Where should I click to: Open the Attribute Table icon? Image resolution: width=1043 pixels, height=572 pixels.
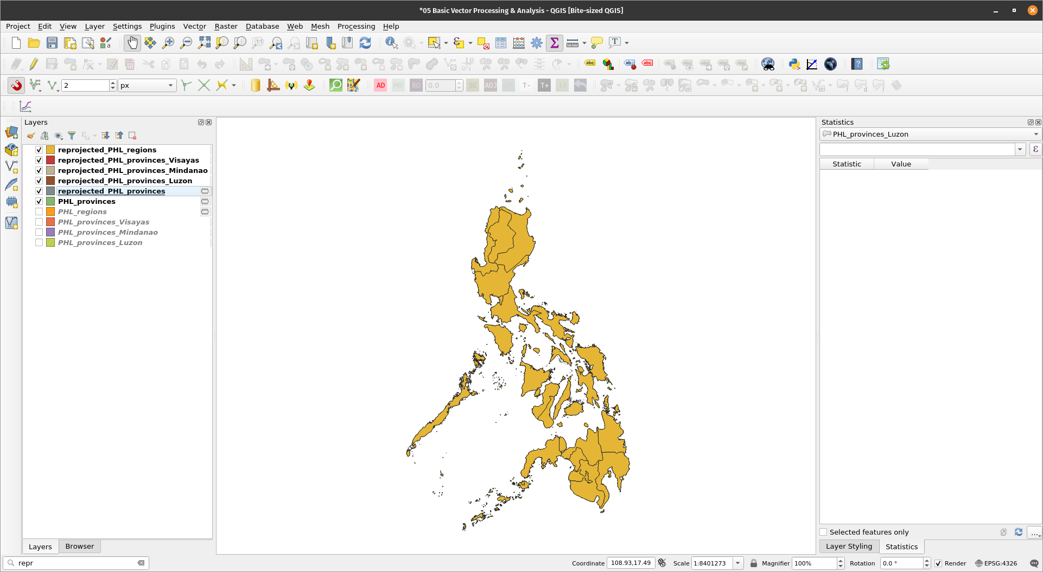(500, 43)
